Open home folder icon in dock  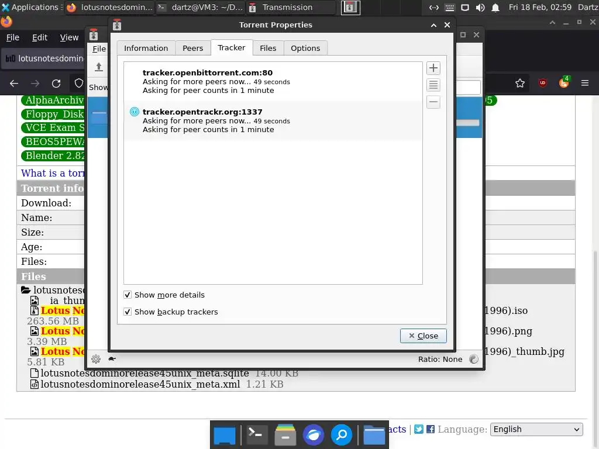374,435
